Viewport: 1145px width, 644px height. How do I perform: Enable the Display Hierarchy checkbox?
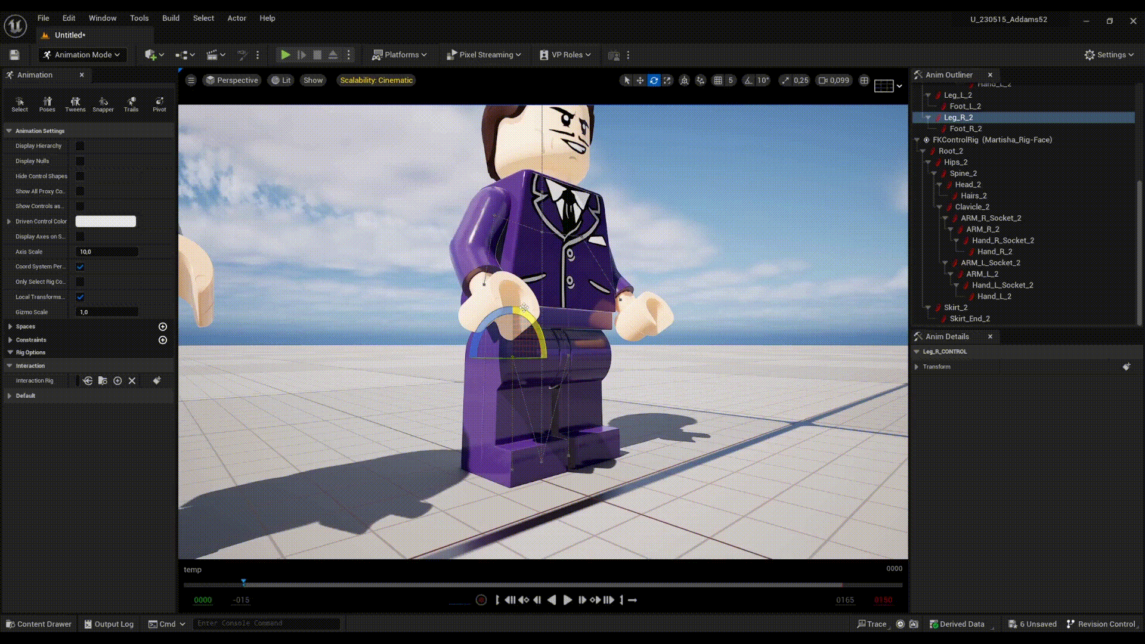pos(80,146)
